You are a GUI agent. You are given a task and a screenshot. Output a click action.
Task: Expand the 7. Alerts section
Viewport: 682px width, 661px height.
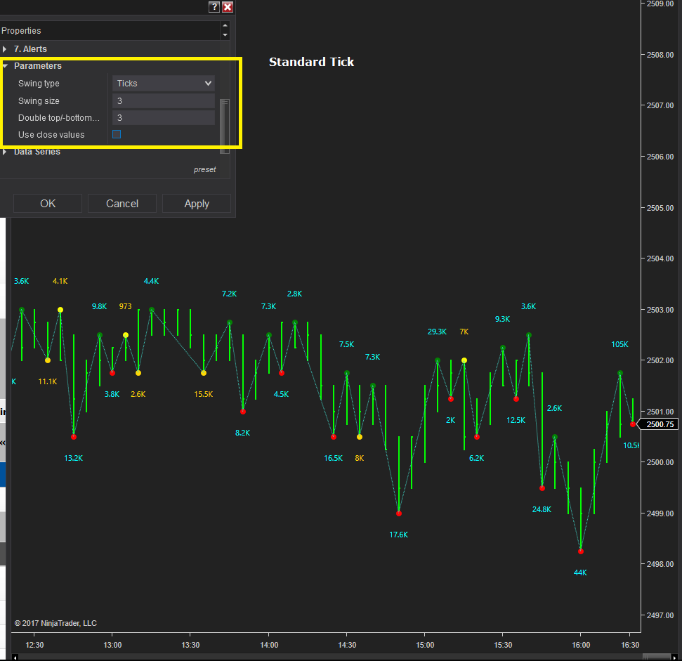(x=4, y=49)
